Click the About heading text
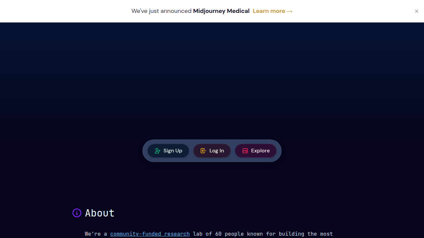424x238 pixels. click(100, 213)
